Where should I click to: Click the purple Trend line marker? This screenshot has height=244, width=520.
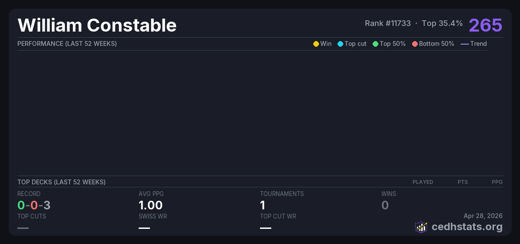(465, 44)
